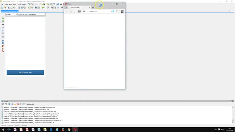The height and width of the screenshot is (132, 235).
Task: Click Clear console button
Action: click(29, 104)
